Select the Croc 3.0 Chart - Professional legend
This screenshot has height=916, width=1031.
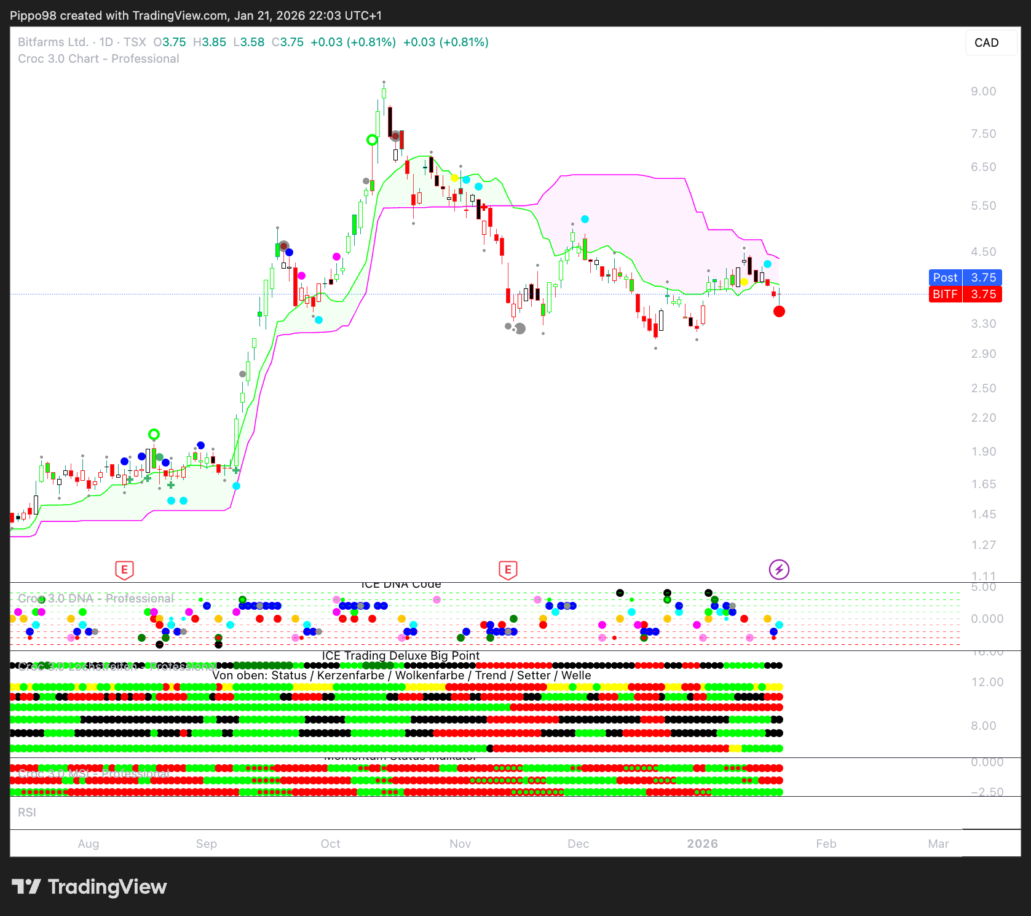click(x=98, y=59)
